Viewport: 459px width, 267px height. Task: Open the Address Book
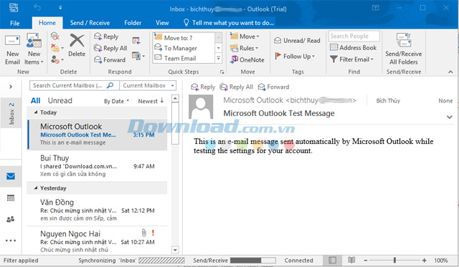pyautogui.click(x=354, y=48)
